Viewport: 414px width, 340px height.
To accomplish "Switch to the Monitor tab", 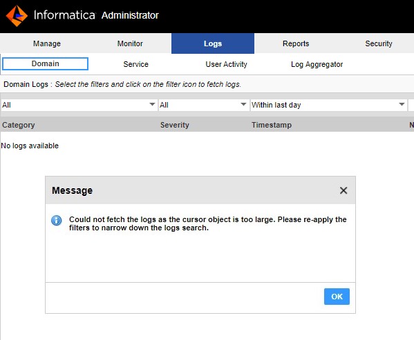I will click(130, 43).
